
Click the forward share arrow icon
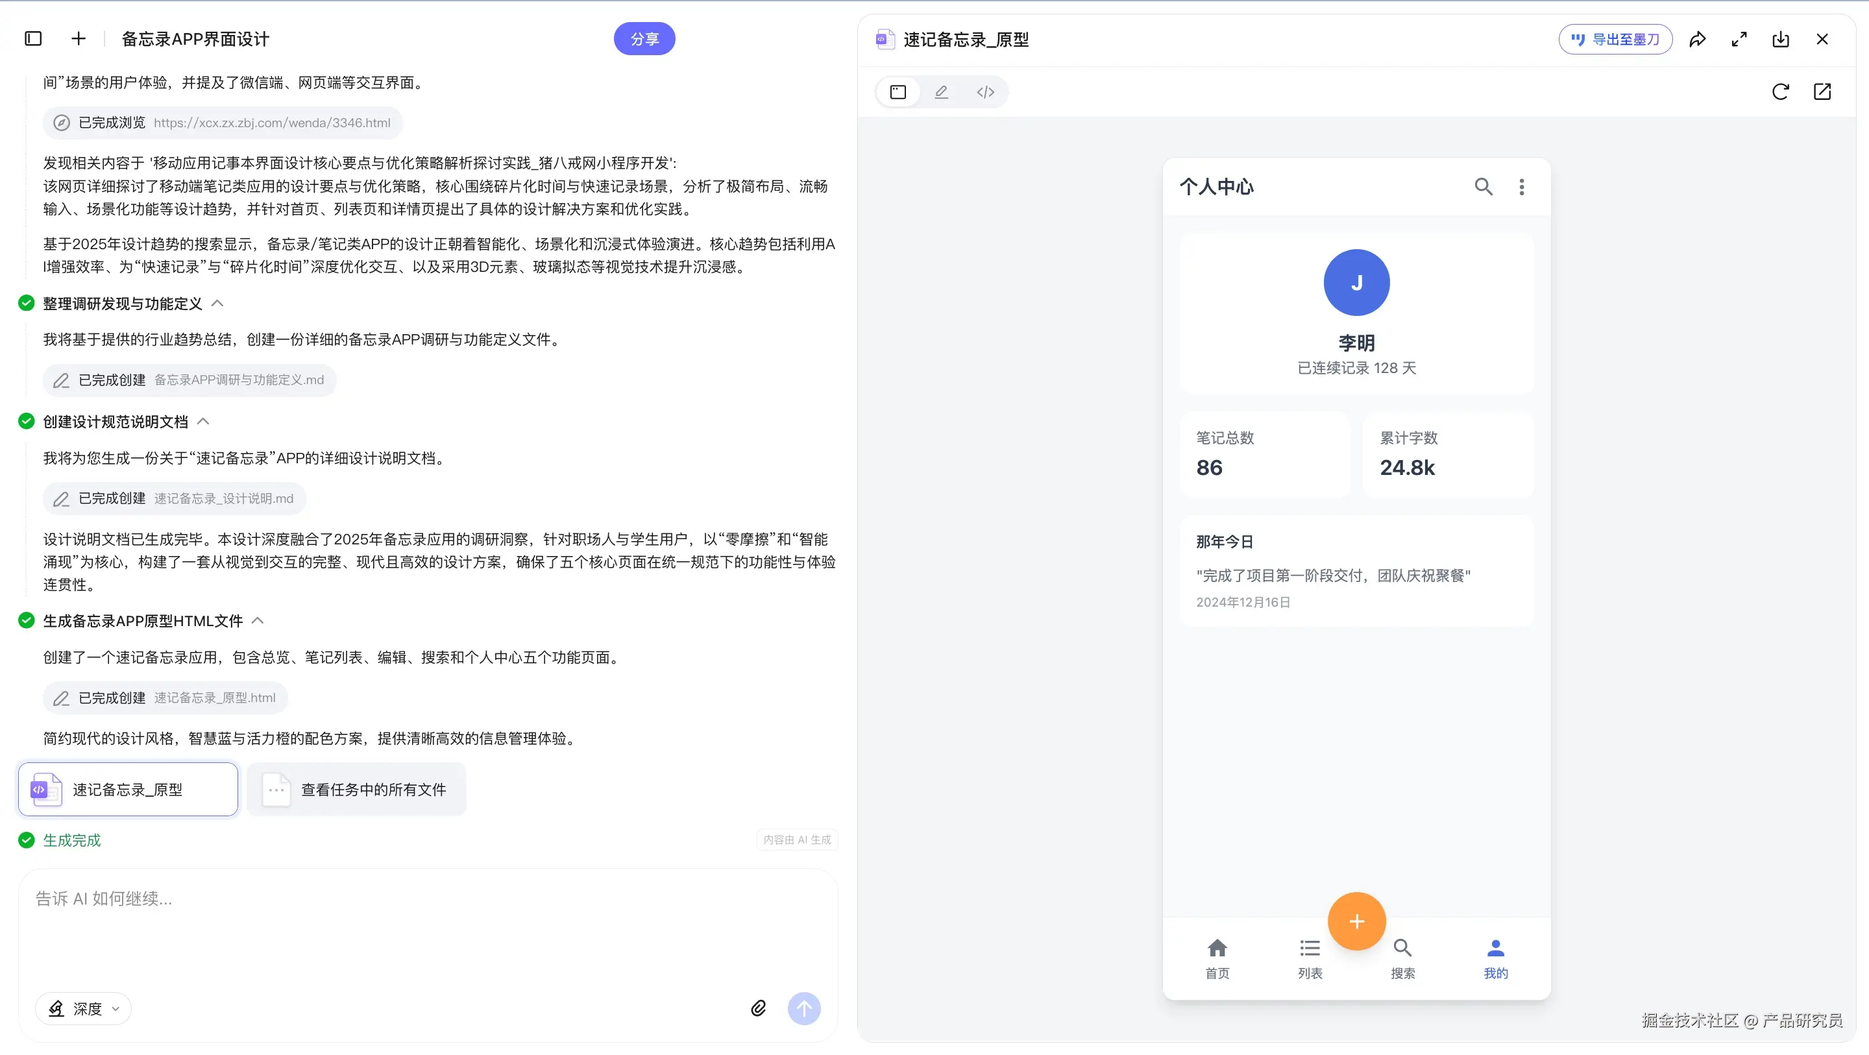click(x=1697, y=39)
